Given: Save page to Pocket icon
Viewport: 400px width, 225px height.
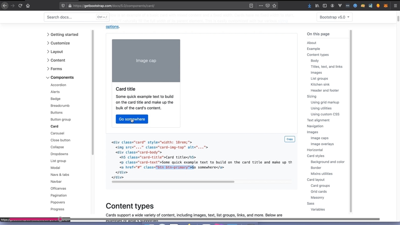Looking at the screenshot, I should pyautogui.click(x=267, y=6).
